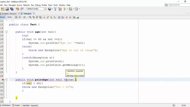Open dropdown arrow beside Debug button
Viewport: 190px width, 107px height.
[x=73, y=9]
